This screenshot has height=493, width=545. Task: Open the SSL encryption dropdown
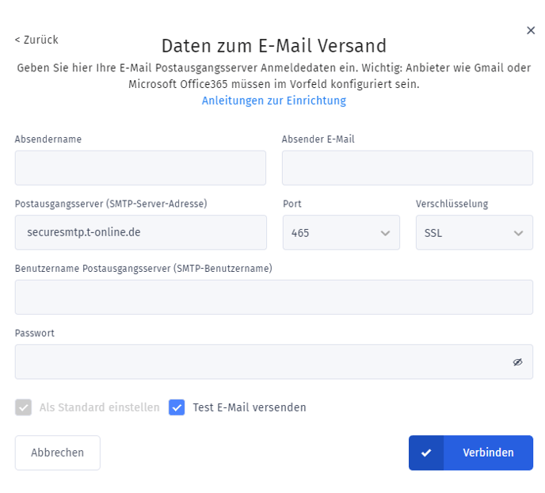tap(474, 232)
